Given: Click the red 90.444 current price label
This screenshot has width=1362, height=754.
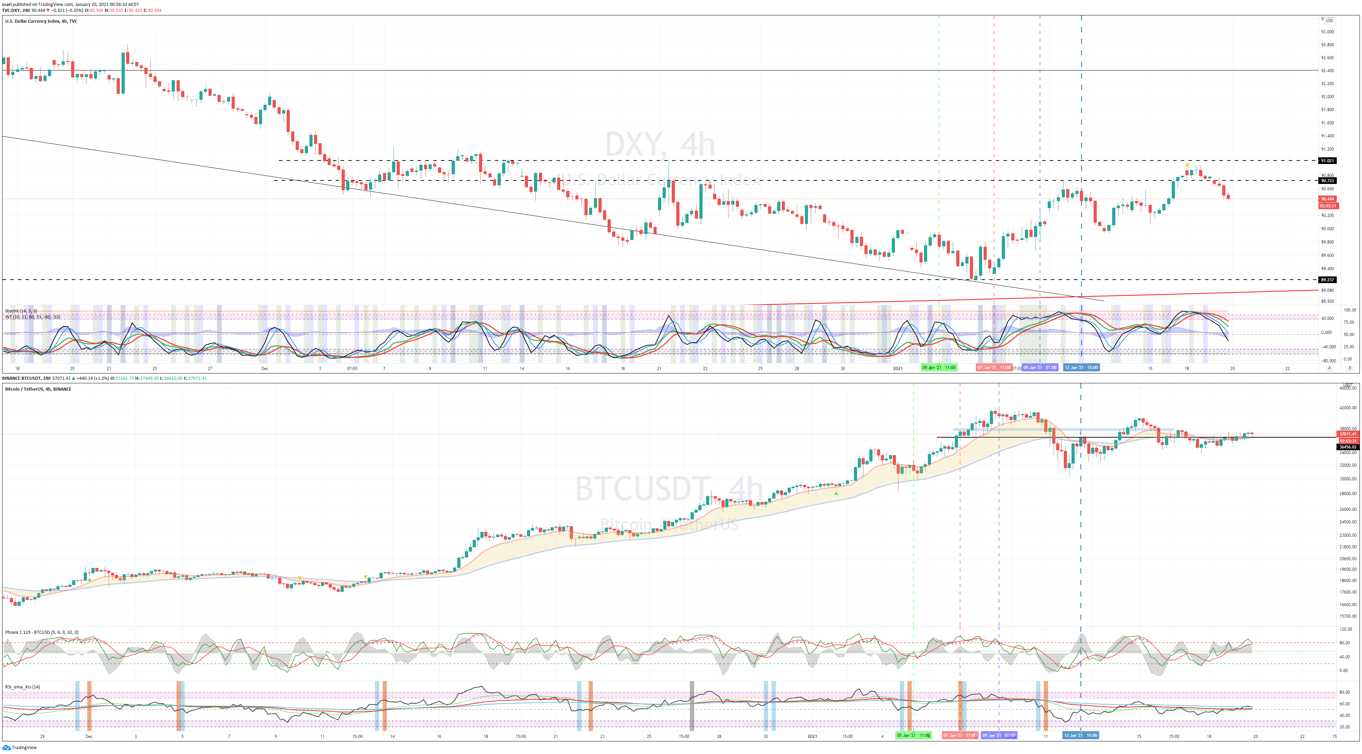Looking at the screenshot, I should tap(1327, 199).
